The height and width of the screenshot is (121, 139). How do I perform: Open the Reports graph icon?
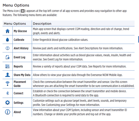coord(8,66)
